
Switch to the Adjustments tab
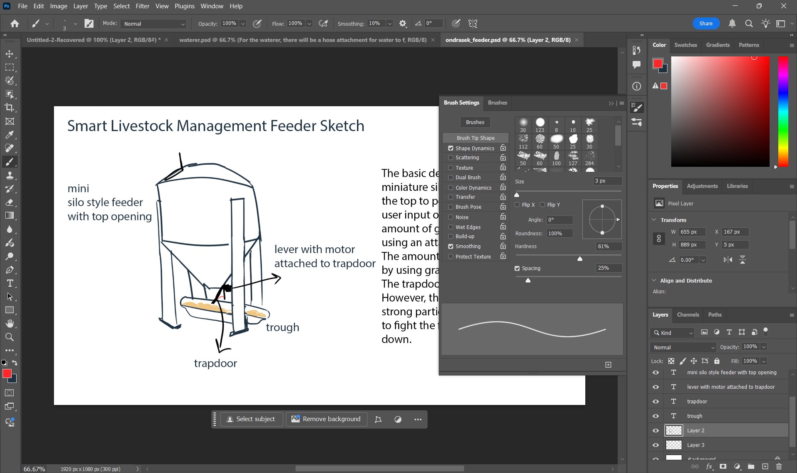702,186
